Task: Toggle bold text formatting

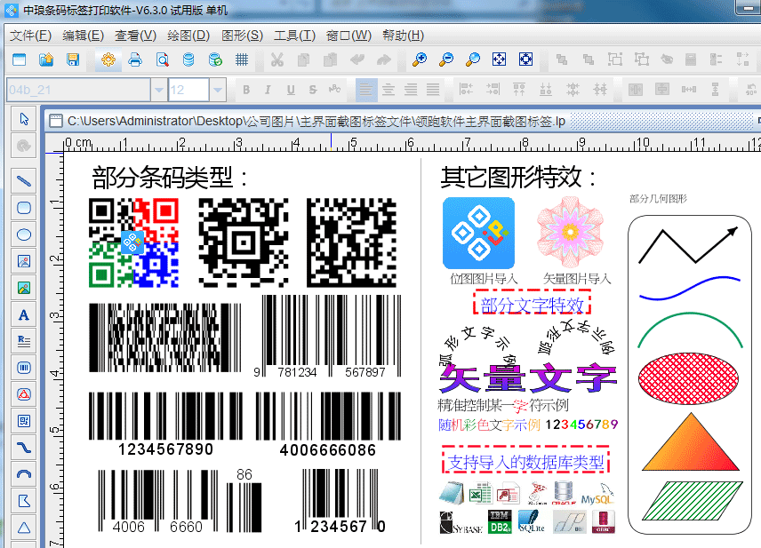Action: pos(246,90)
